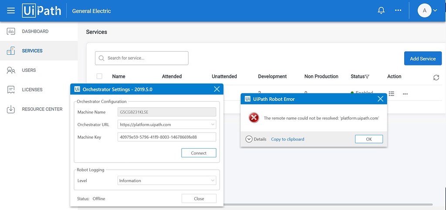The width and height of the screenshot is (446, 210).
Task: Open the Robot Logging Level dropdown
Action: click(x=167, y=180)
